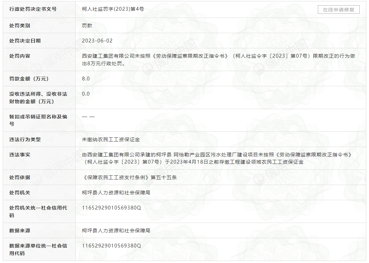Select the 处罚机关 label

pyautogui.click(x=20, y=193)
